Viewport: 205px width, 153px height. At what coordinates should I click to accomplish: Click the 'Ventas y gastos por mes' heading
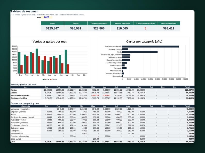23,84
